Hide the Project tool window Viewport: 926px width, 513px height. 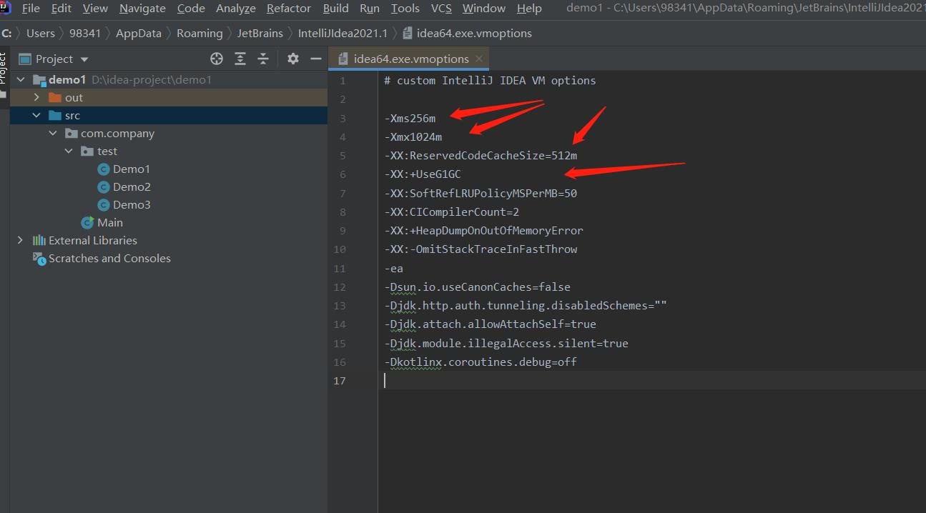316,59
